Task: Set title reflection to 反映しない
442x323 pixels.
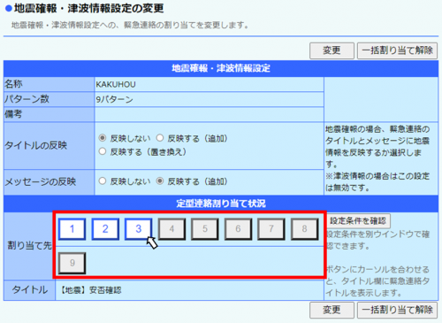Action: point(103,138)
